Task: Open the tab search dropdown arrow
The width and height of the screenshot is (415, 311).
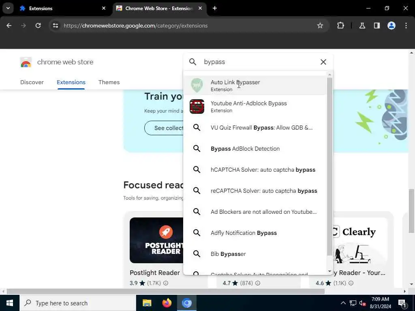Action: 8,8
